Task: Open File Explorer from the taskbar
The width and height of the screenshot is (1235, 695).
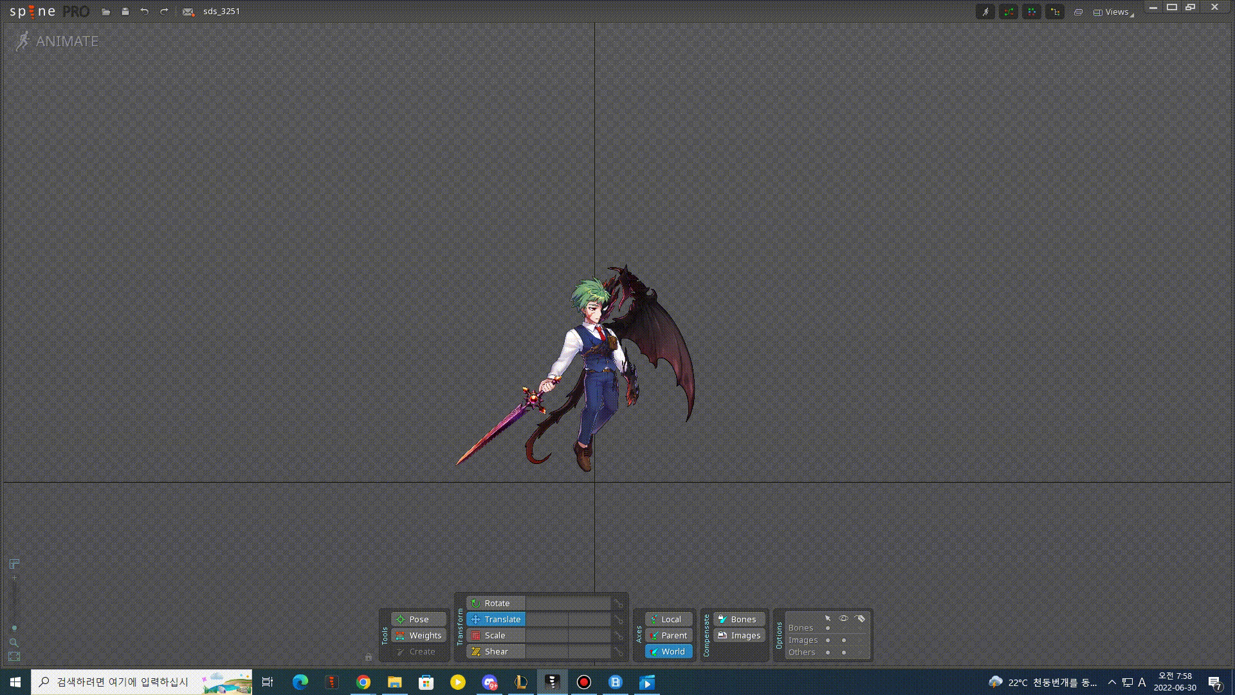Action: [395, 682]
